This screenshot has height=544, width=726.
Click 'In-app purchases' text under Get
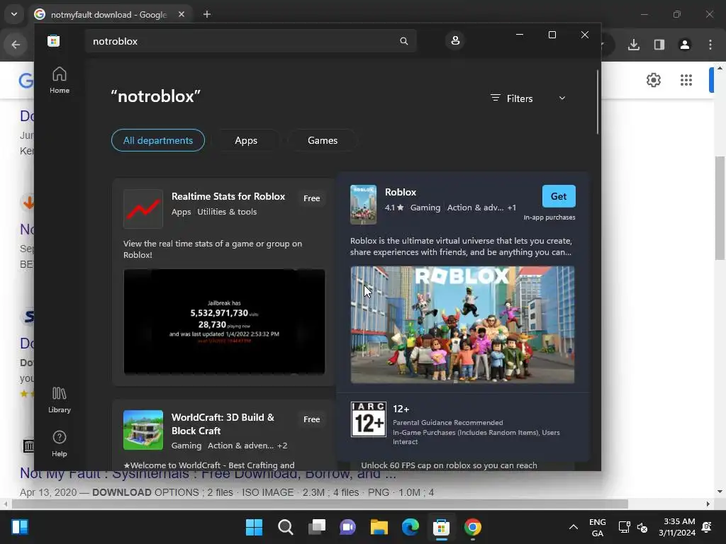tap(549, 217)
